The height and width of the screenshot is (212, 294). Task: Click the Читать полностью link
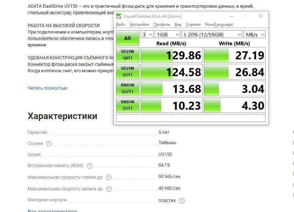48,88
